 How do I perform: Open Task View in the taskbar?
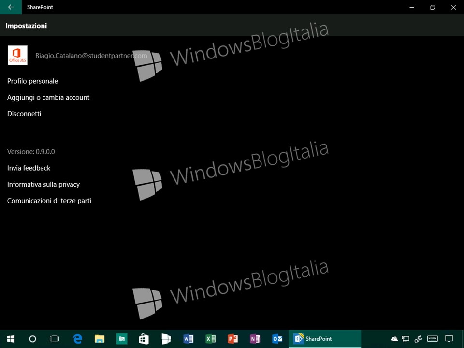click(55, 339)
